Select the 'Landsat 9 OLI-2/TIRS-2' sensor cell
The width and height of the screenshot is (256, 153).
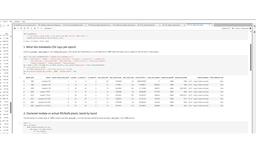(x=43, y=106)
